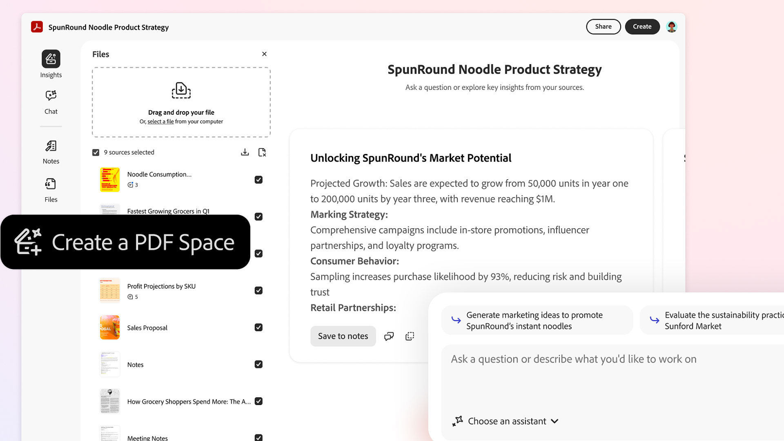Open the Chat sidebar icon
This screenshot has height=441, width=784.
[x=51, y=96]
